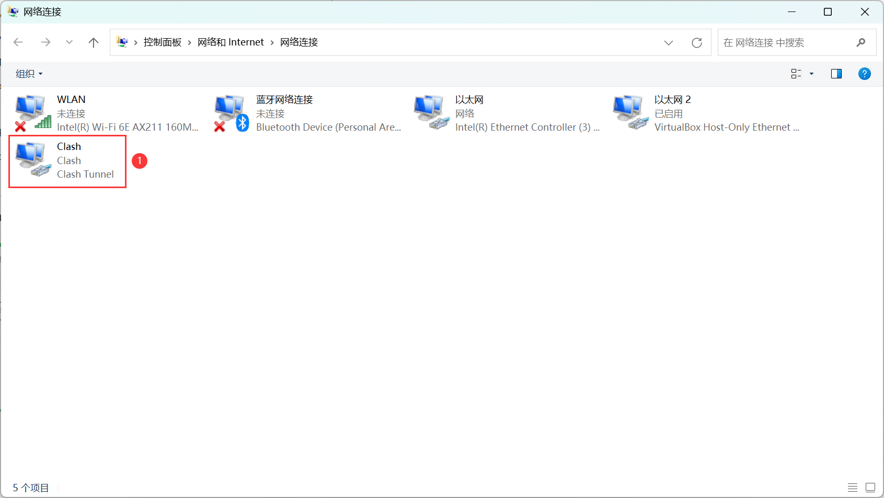Select the 蓝牙网络连接 adapter icon

pos(232,113)
